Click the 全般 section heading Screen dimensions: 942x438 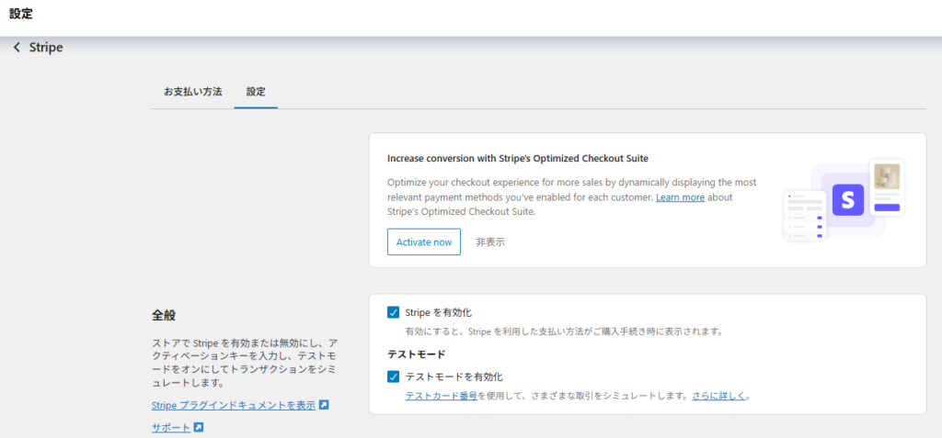pyautogui.click(x=164, y=315)
